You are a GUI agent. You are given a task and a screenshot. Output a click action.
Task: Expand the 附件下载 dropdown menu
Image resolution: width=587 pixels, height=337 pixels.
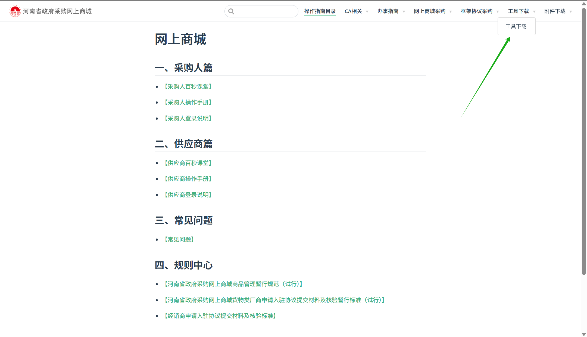click(x=558, y=11)
